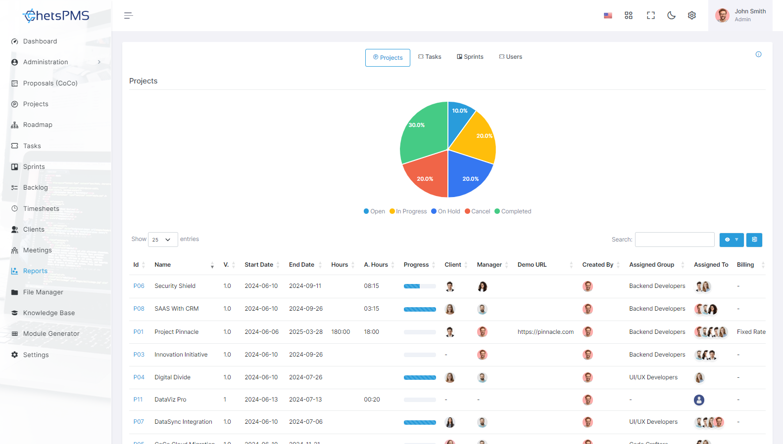Switch to the Users report tab
Image resolution: width=783 pixels, height=444 pixels.
point(511,57)
